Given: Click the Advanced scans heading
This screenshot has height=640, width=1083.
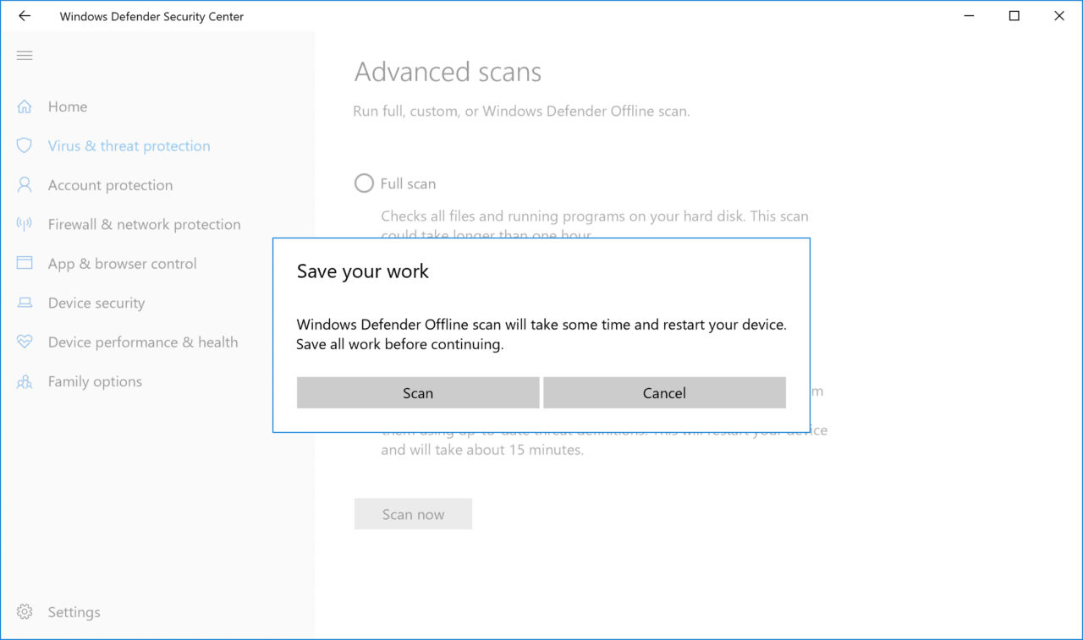Looking at the screenshot, I should [x=448, y=72].
